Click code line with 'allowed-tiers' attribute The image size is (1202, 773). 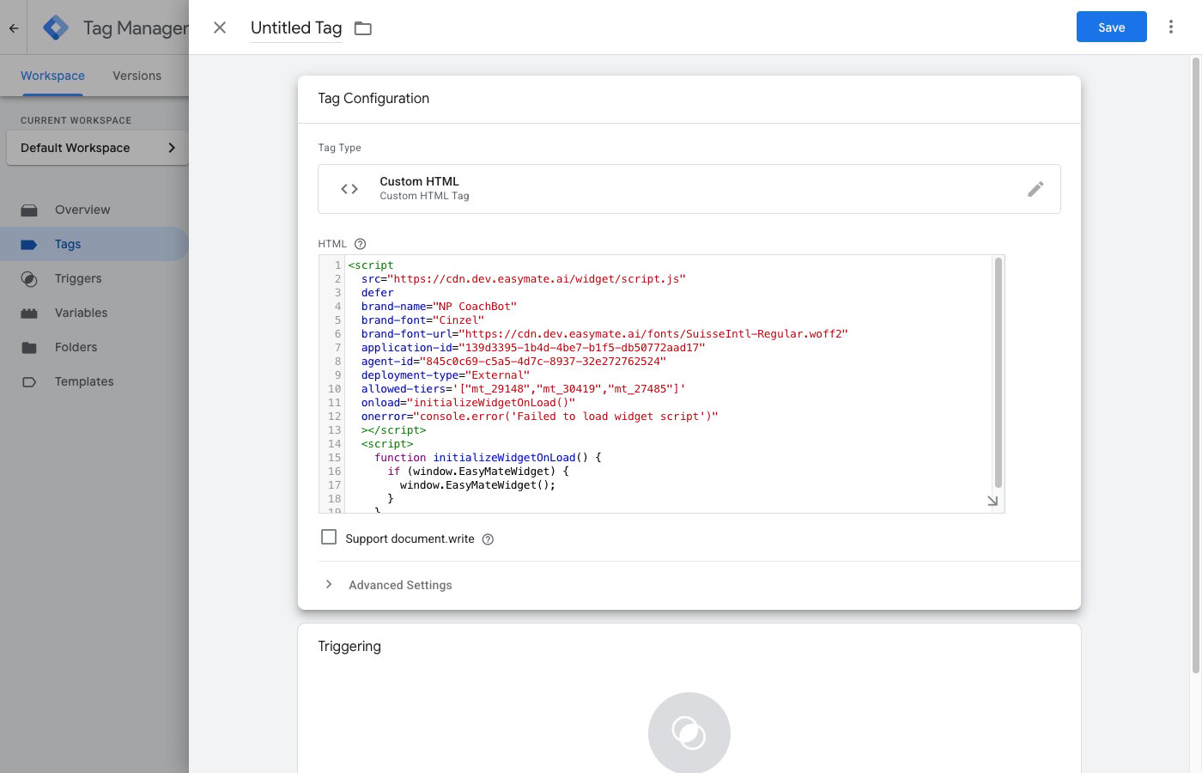(523, 389)
